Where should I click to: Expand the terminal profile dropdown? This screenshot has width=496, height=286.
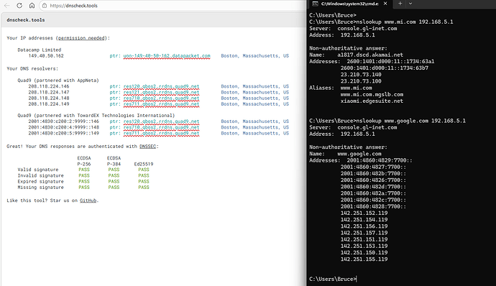tap(410, 4)
